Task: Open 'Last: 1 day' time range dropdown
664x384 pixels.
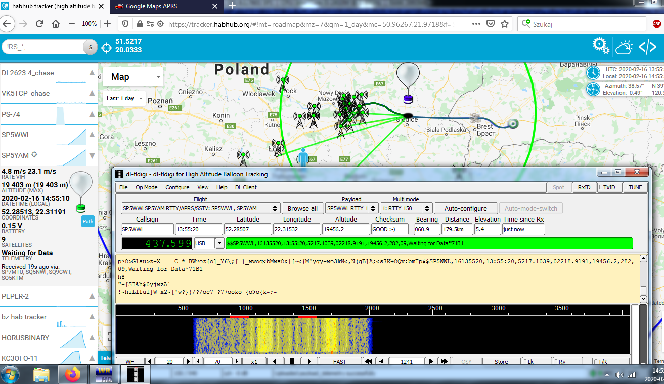Action: [124, 98]
